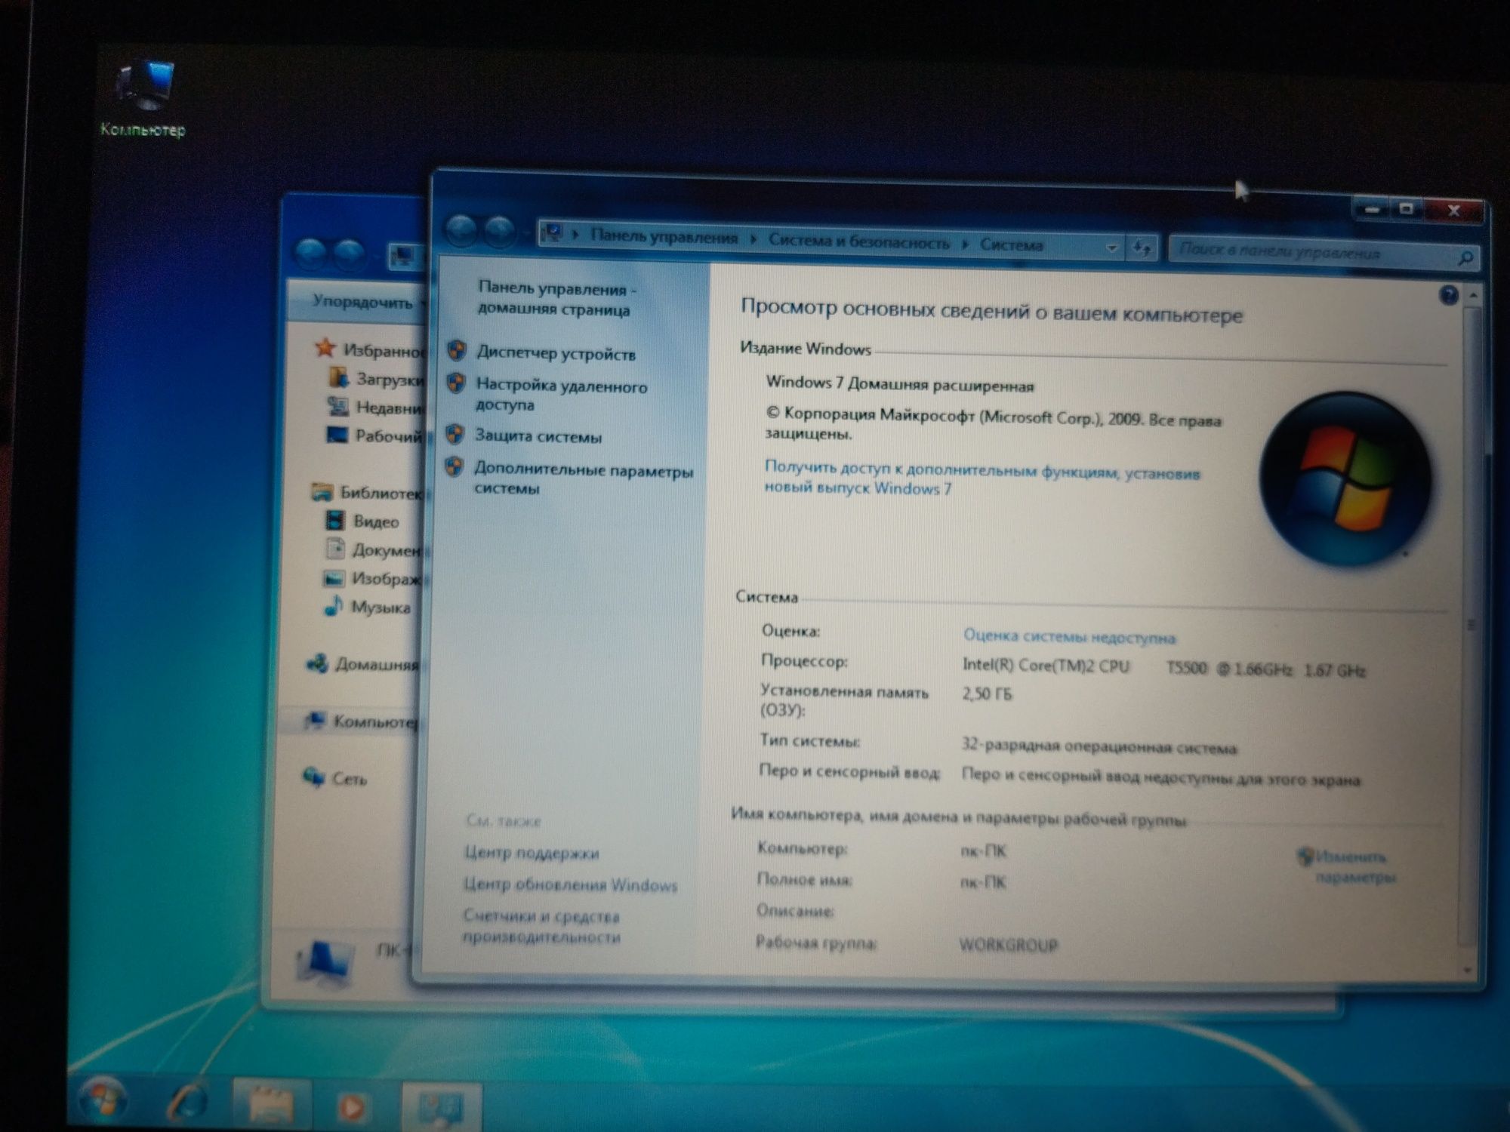Click the control panel icon in address bar

pos(553,232)
